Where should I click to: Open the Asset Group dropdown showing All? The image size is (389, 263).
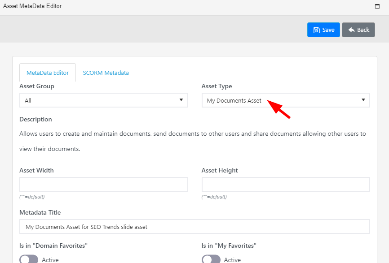pyautogui.click(x=104, y=100)
